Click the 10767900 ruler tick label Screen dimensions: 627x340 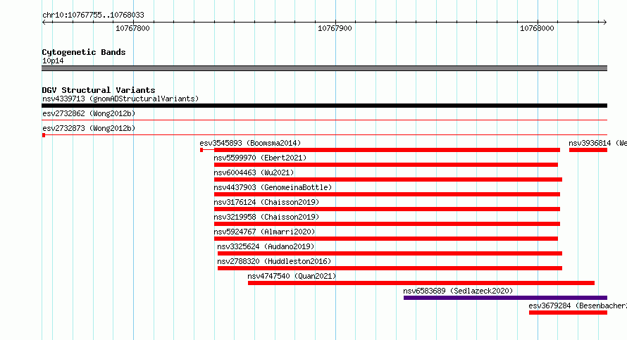(x=335, y=28)
